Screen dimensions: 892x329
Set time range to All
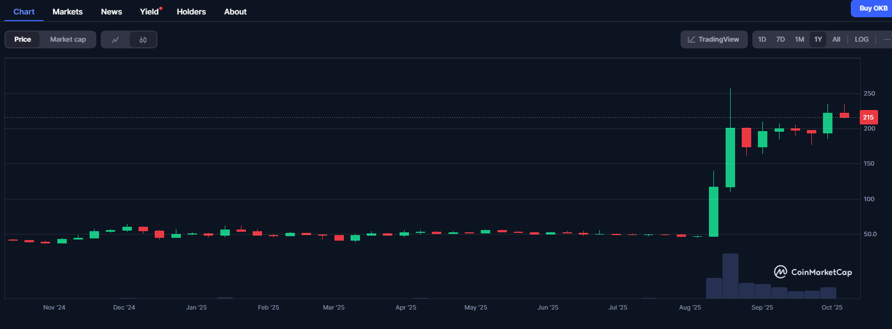pyautogui.click(x=836, y=39)
